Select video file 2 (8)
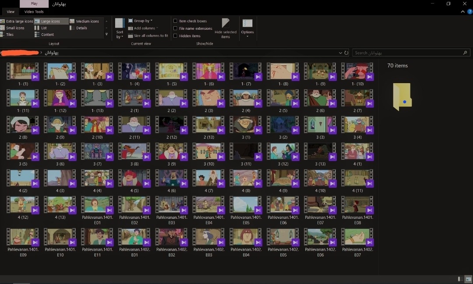The height and width of the screenshot is (284, 473). pos(23,127)
